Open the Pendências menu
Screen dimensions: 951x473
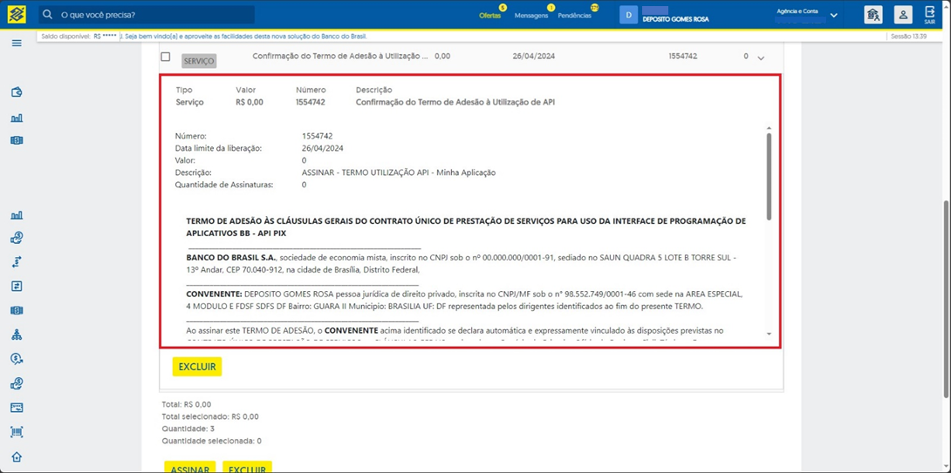click(575, 16)
